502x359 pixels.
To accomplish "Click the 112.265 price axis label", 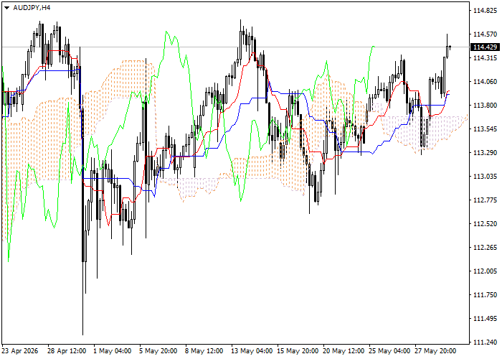I will point(485,248).
